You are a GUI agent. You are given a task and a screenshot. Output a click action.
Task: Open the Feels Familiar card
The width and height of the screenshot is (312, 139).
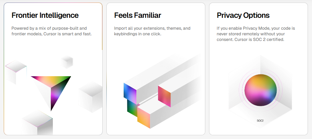click(156, 69)
